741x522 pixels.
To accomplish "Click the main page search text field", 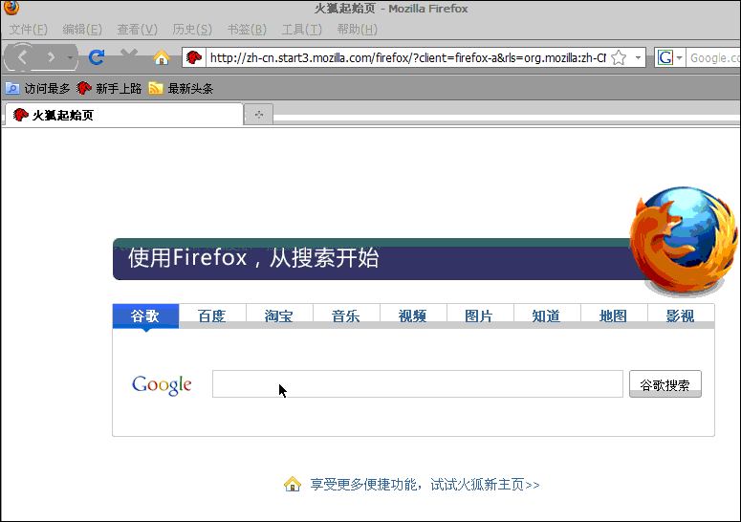I will tap(418, 384).
